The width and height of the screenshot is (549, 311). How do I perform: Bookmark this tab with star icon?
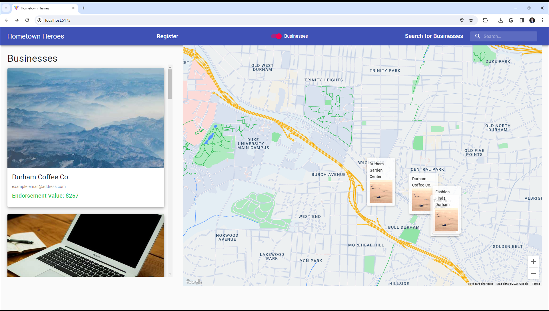coord(471,20)
